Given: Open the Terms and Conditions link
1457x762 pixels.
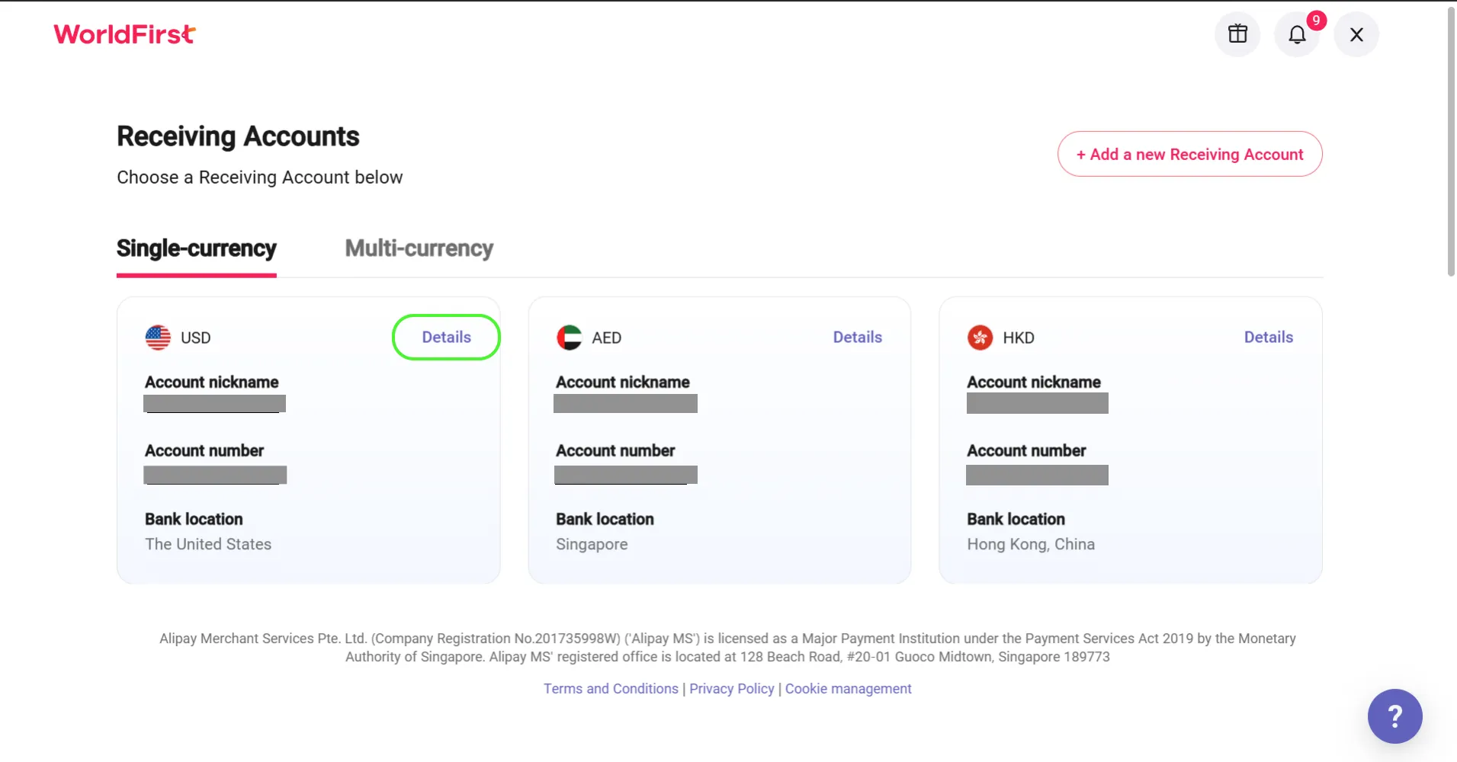Looking at the screenshot, I should click(x=611, y=689).
